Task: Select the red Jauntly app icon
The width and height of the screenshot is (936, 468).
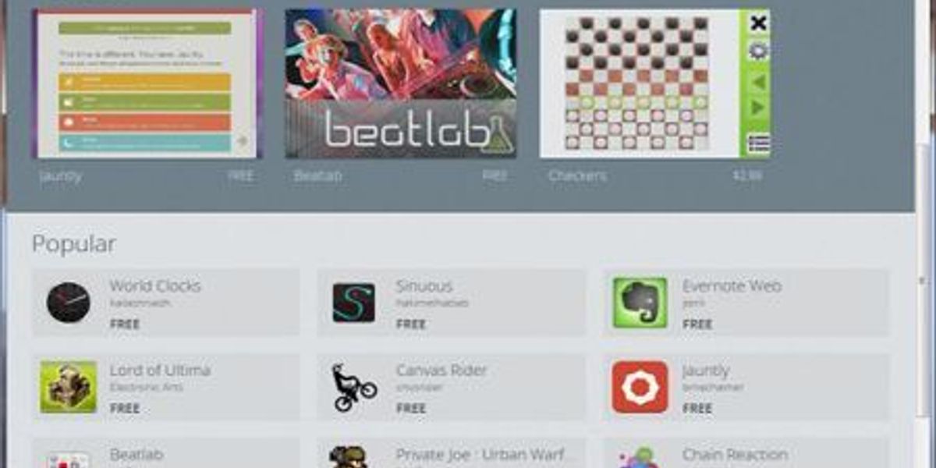Action: point(640,387)
